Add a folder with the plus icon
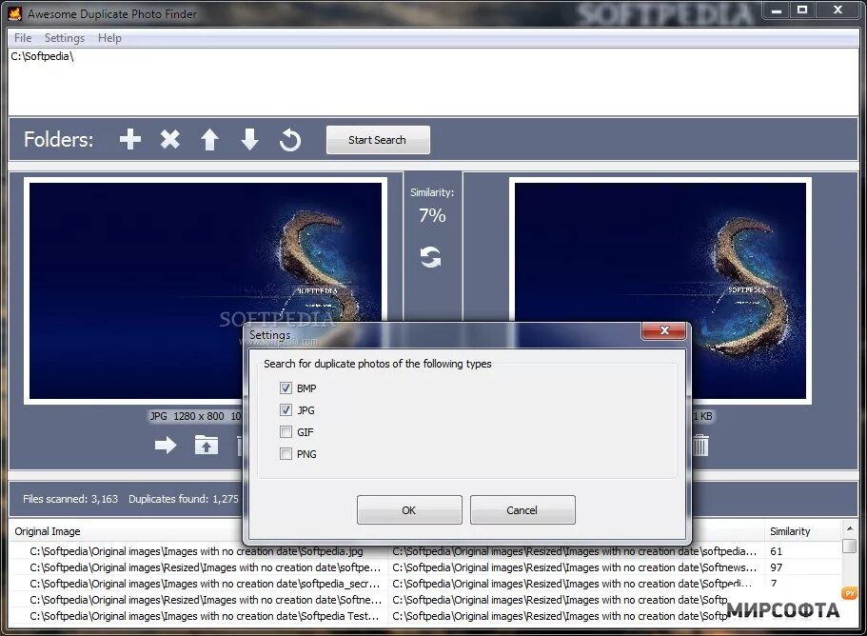The image size is (867, 636). click(x=130, y=139)
